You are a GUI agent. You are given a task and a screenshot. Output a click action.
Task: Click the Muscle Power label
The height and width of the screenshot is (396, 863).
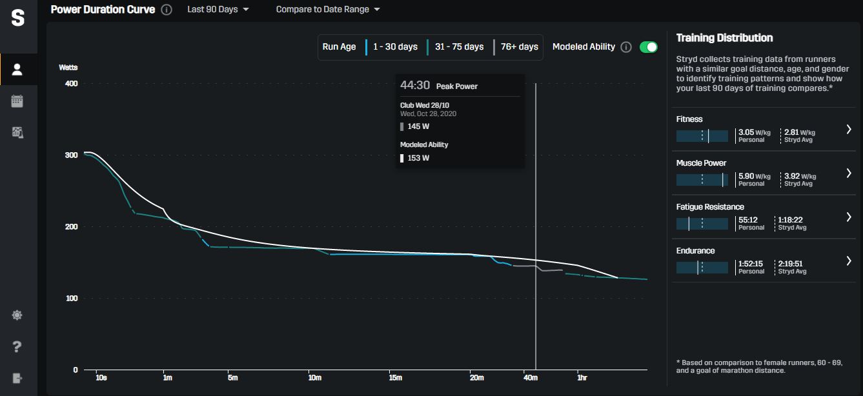pyautogui.click(x=701, y=163)
